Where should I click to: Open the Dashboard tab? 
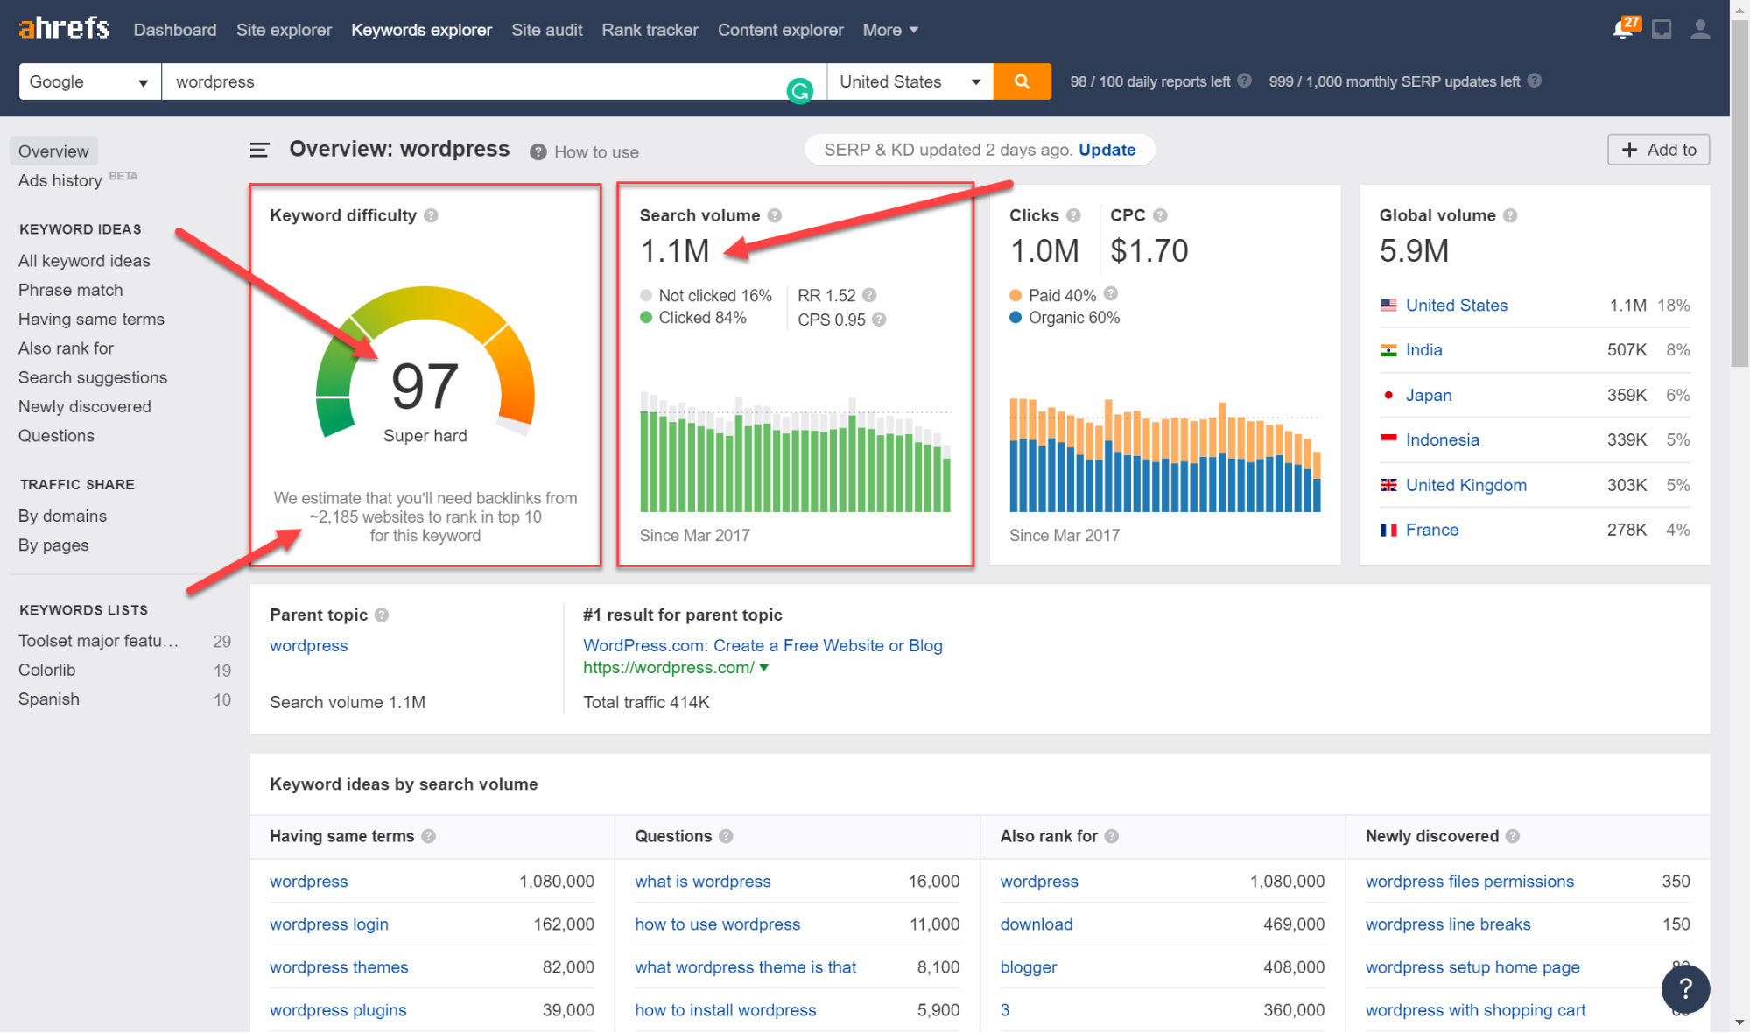(175, 30)
